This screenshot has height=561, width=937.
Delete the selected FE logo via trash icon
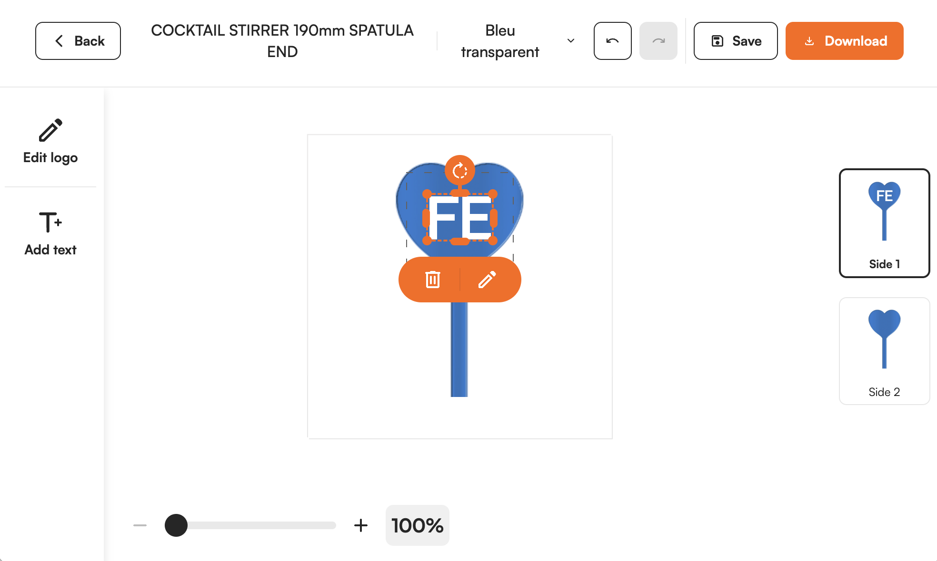click(x=432, y=280)
